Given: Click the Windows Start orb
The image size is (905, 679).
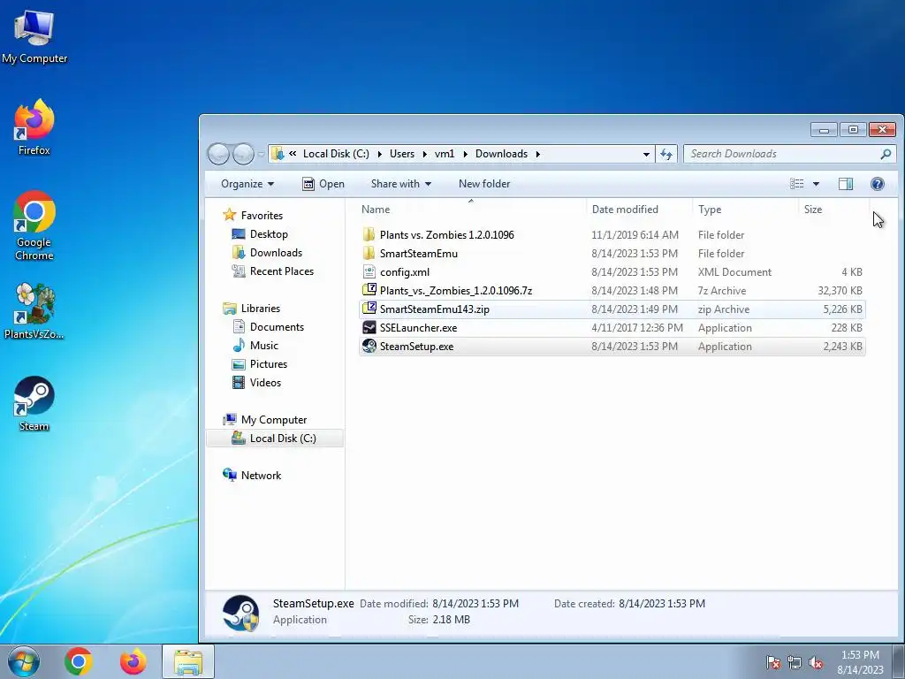Looking at the screenshot, I should (x=24, y=661).
